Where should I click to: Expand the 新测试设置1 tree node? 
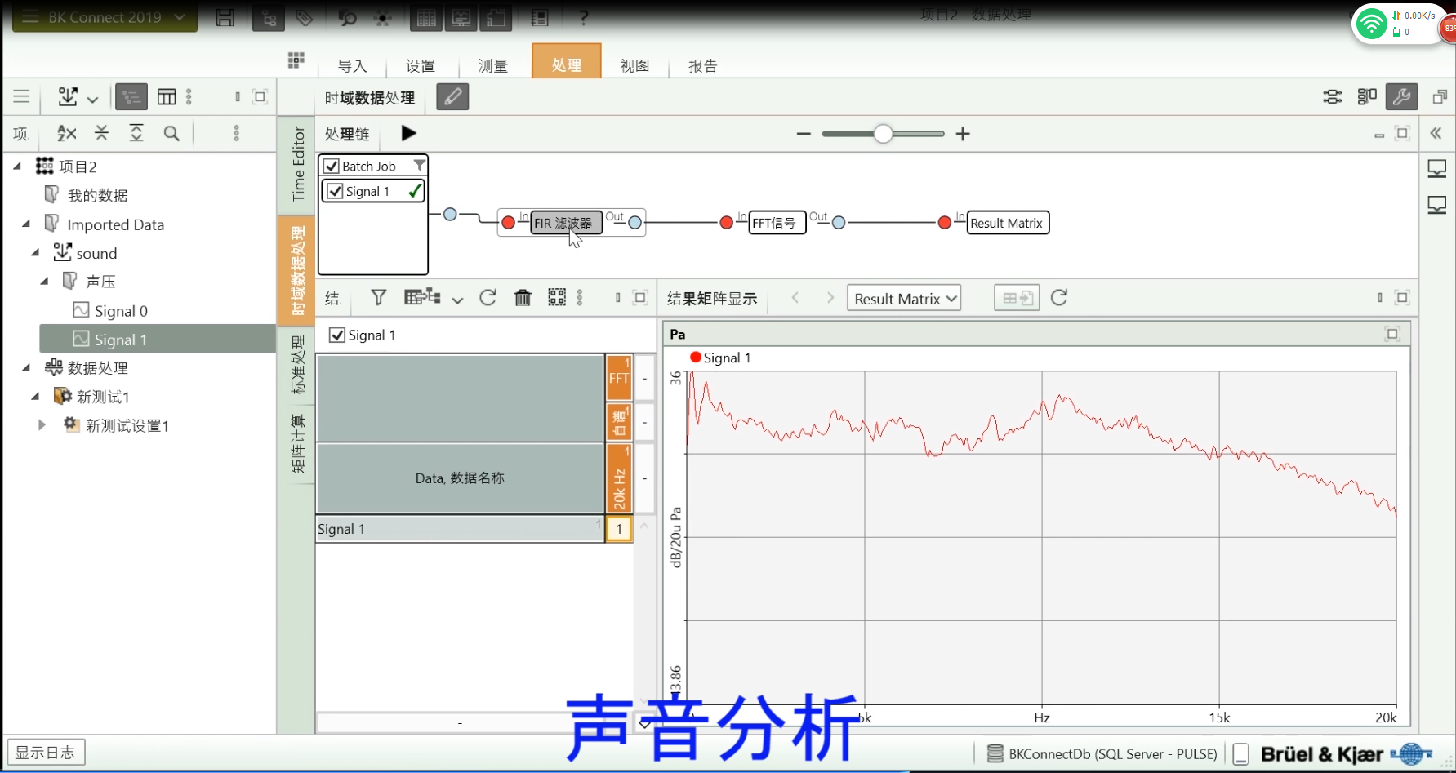point(42,425)
